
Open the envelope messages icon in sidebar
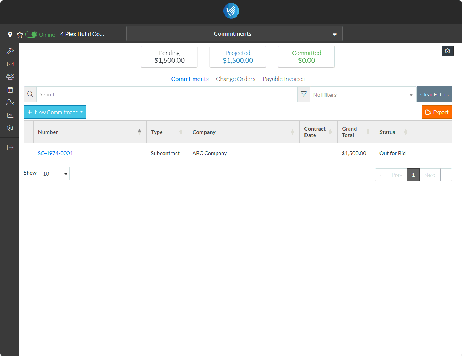(10, 64)
